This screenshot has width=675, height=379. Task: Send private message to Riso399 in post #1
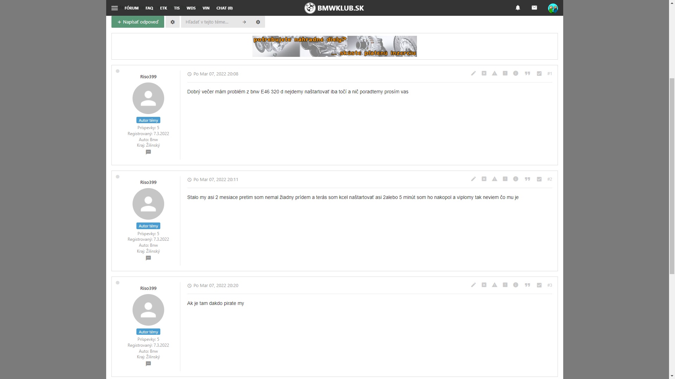pyautogui.click(x=148, y=152)
